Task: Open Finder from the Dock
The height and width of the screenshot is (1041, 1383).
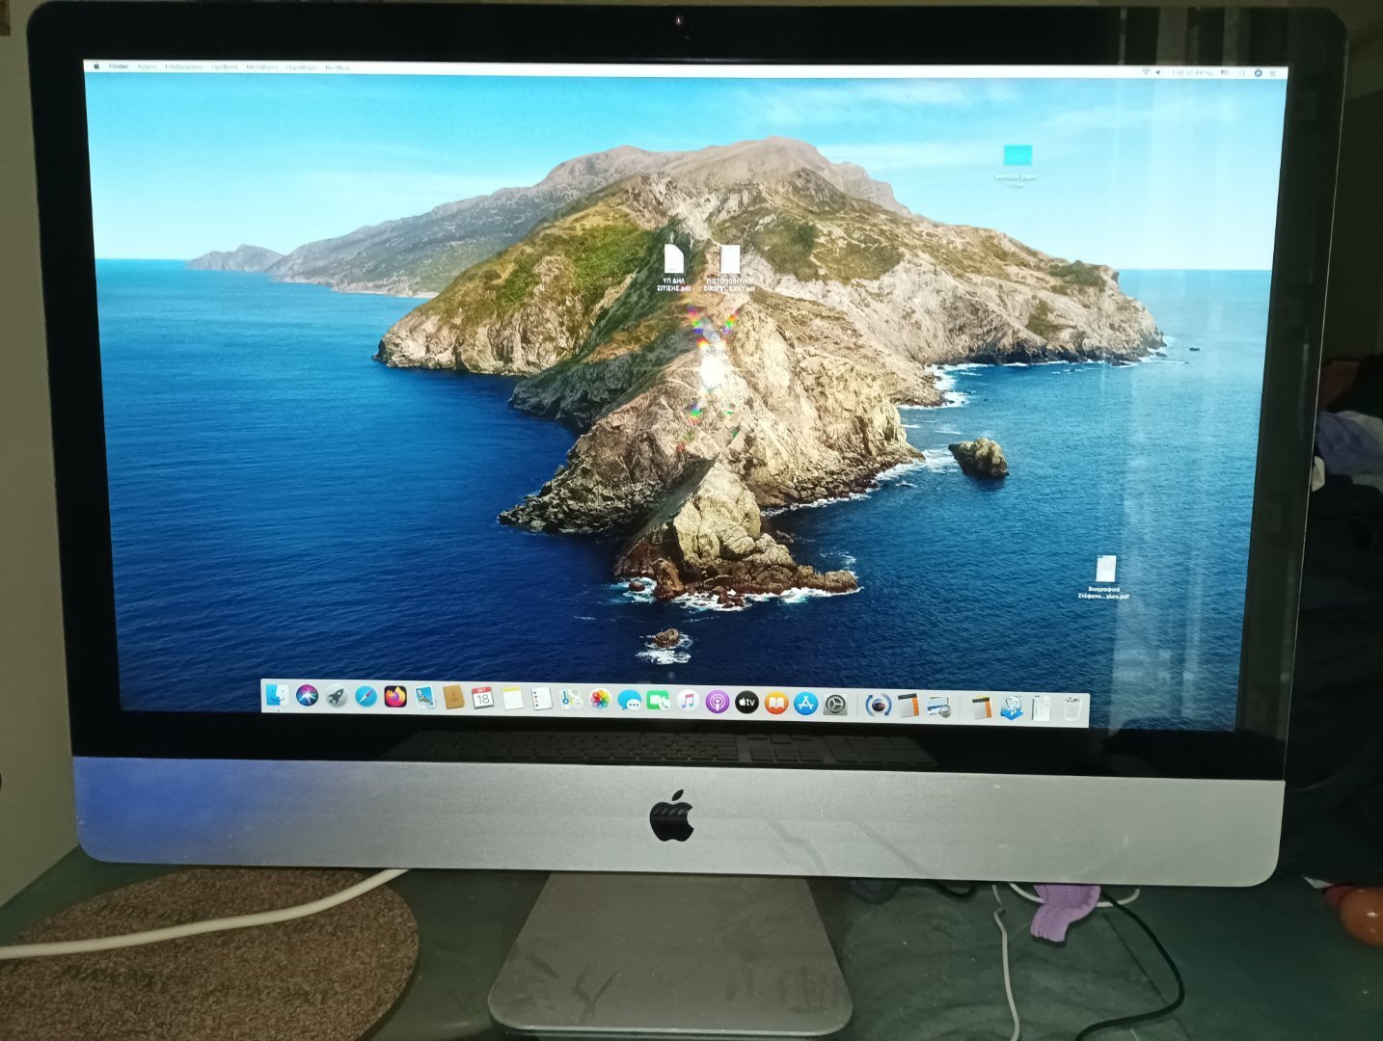Action: pos(278,695)
